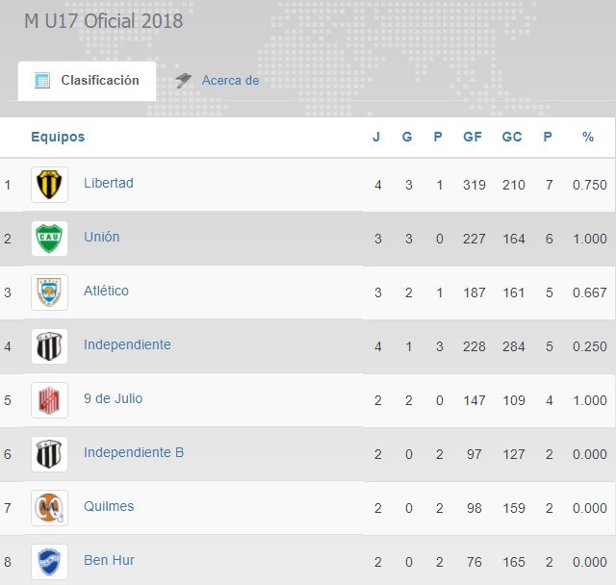Click the Unión green CAU crest

49,239
